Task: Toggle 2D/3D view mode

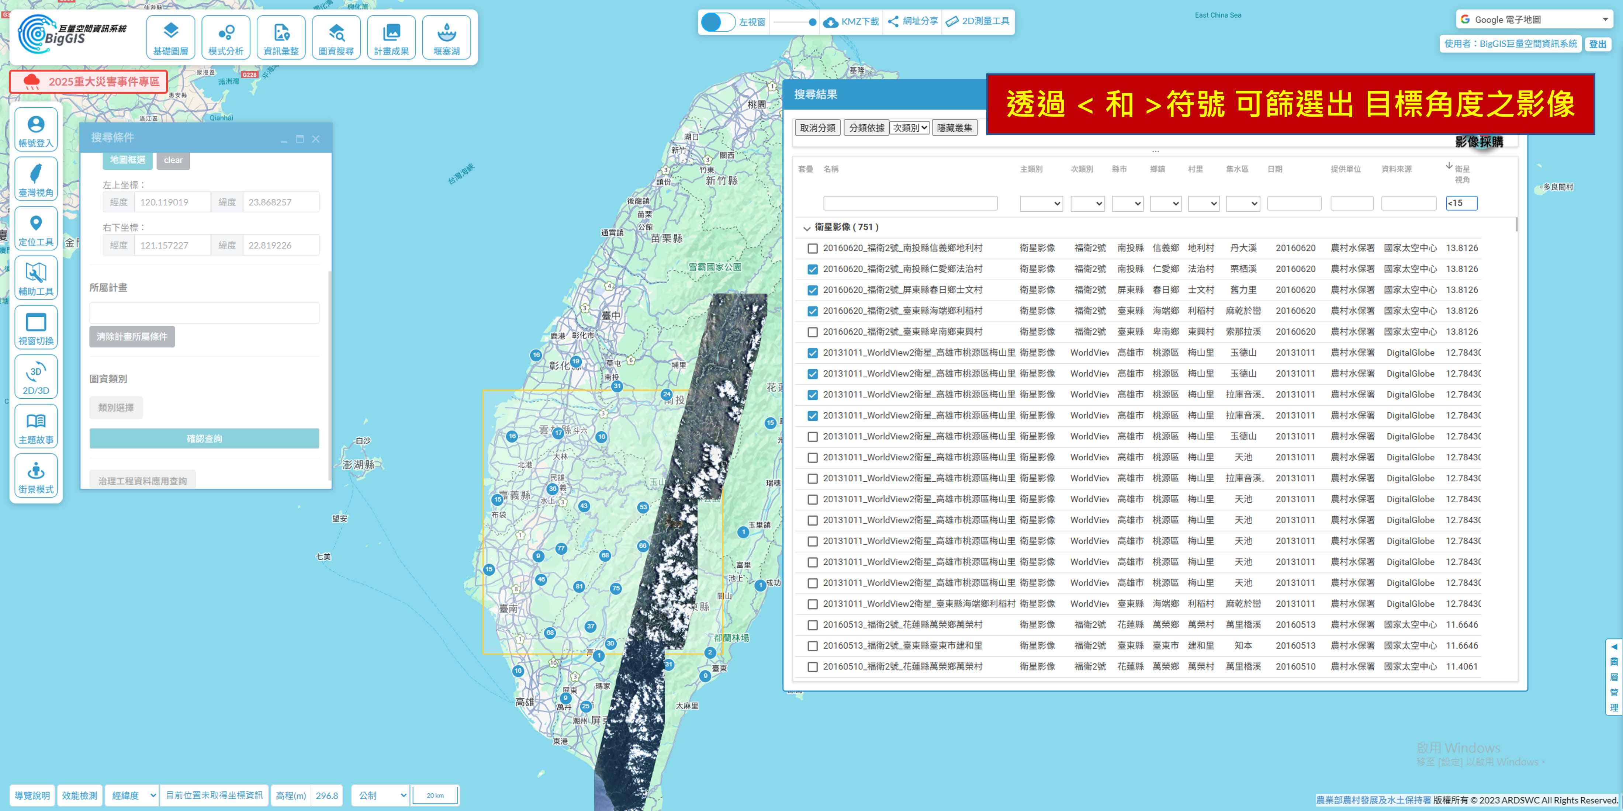Action: point(36,377)
